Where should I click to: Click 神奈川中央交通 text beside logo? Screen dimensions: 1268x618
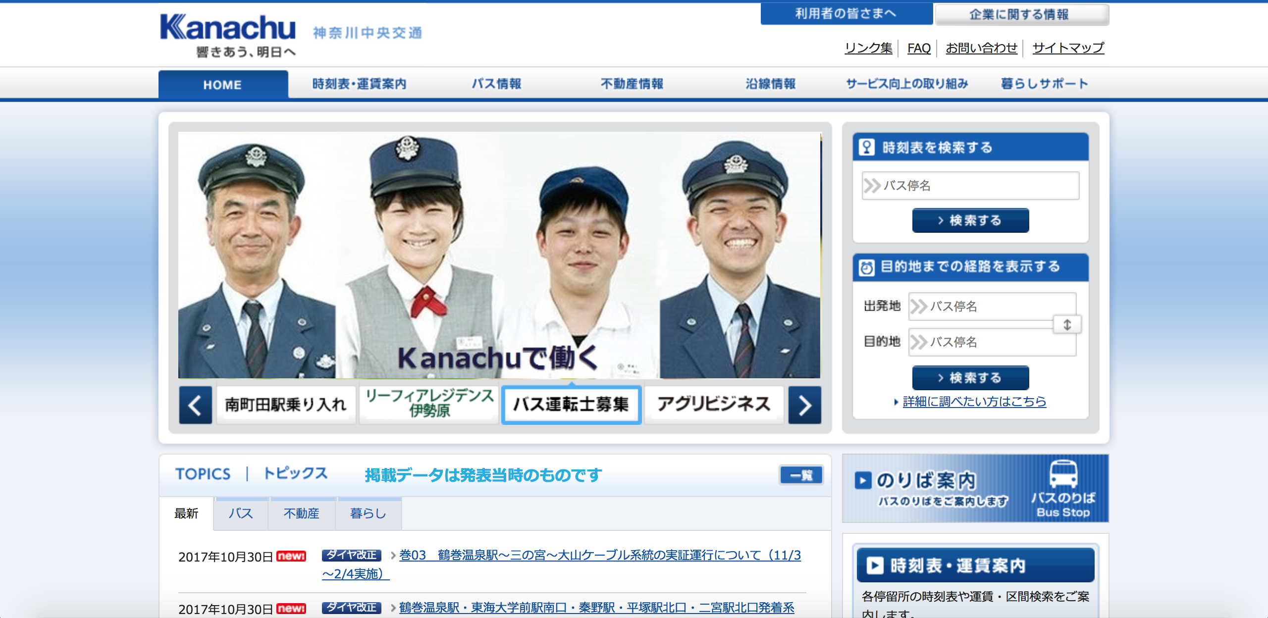tap(368, 33)
